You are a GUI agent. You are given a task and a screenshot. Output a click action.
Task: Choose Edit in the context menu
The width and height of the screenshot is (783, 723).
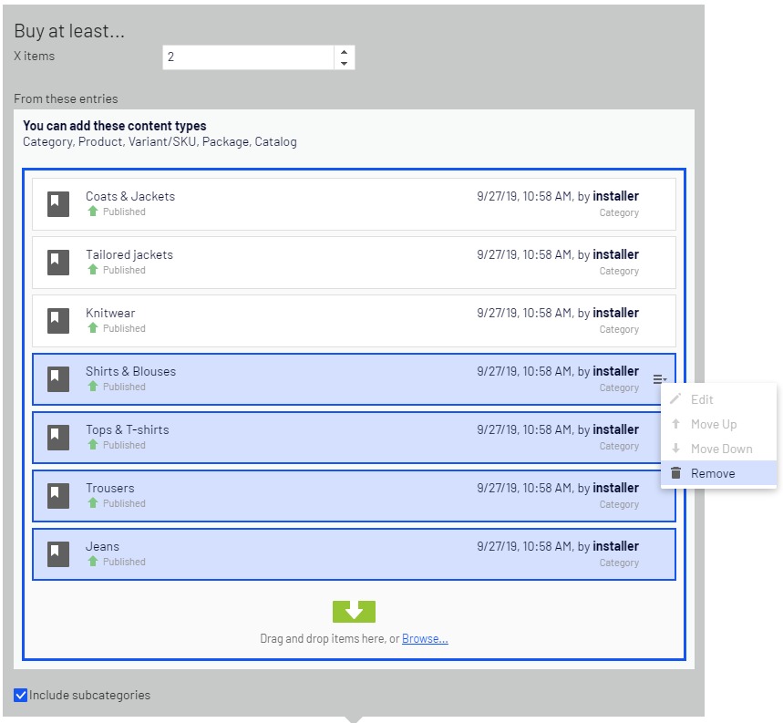tap(702, 399)
